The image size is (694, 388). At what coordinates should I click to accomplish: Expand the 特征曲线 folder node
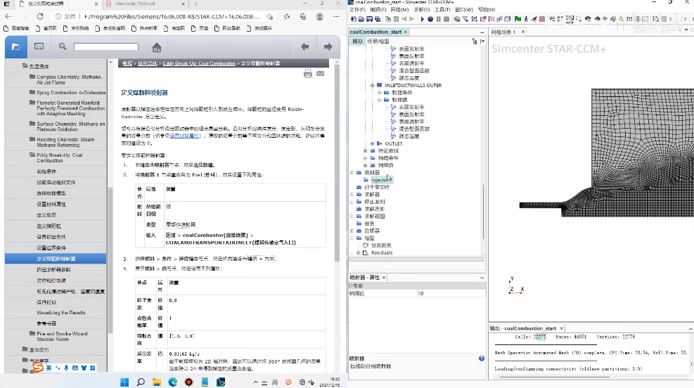(x=365, y=151)
